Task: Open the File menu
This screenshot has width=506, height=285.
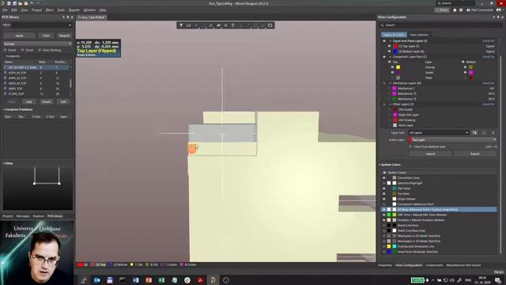Action: [x=5, y=10]
